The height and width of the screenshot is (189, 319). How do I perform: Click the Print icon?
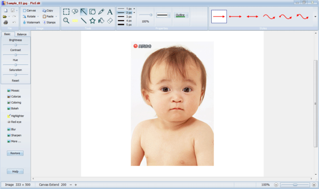pos(6,23)
